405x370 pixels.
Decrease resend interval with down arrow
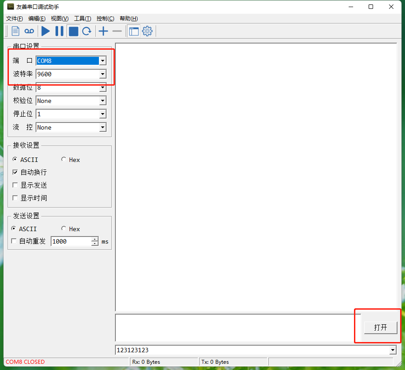(x=95, y=244)
